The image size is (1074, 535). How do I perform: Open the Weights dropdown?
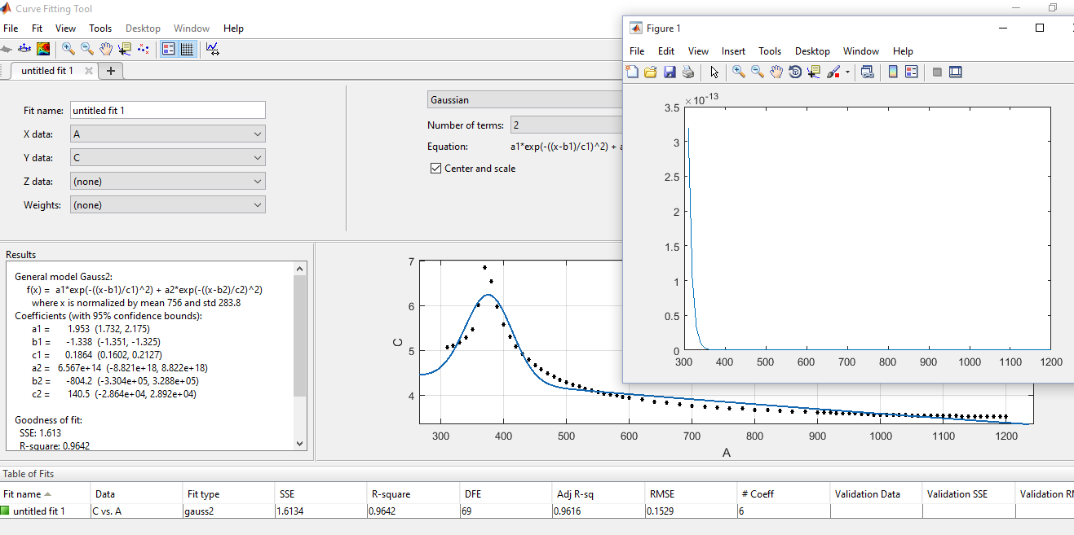(x=168, y=205)
